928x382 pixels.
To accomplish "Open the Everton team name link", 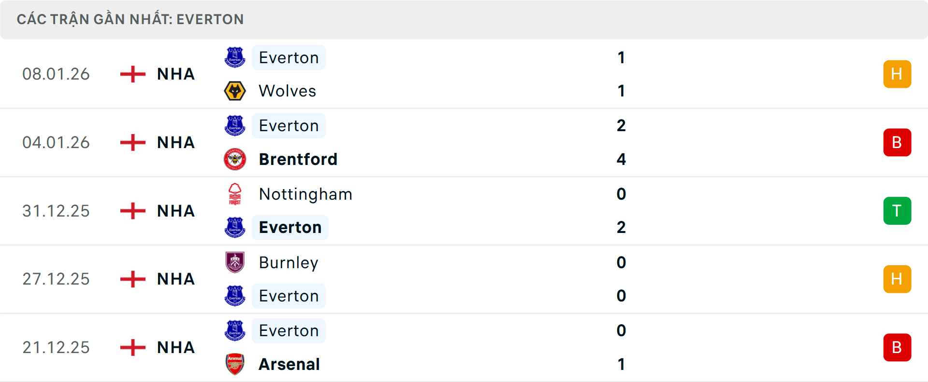I will (x=289, y=57).
